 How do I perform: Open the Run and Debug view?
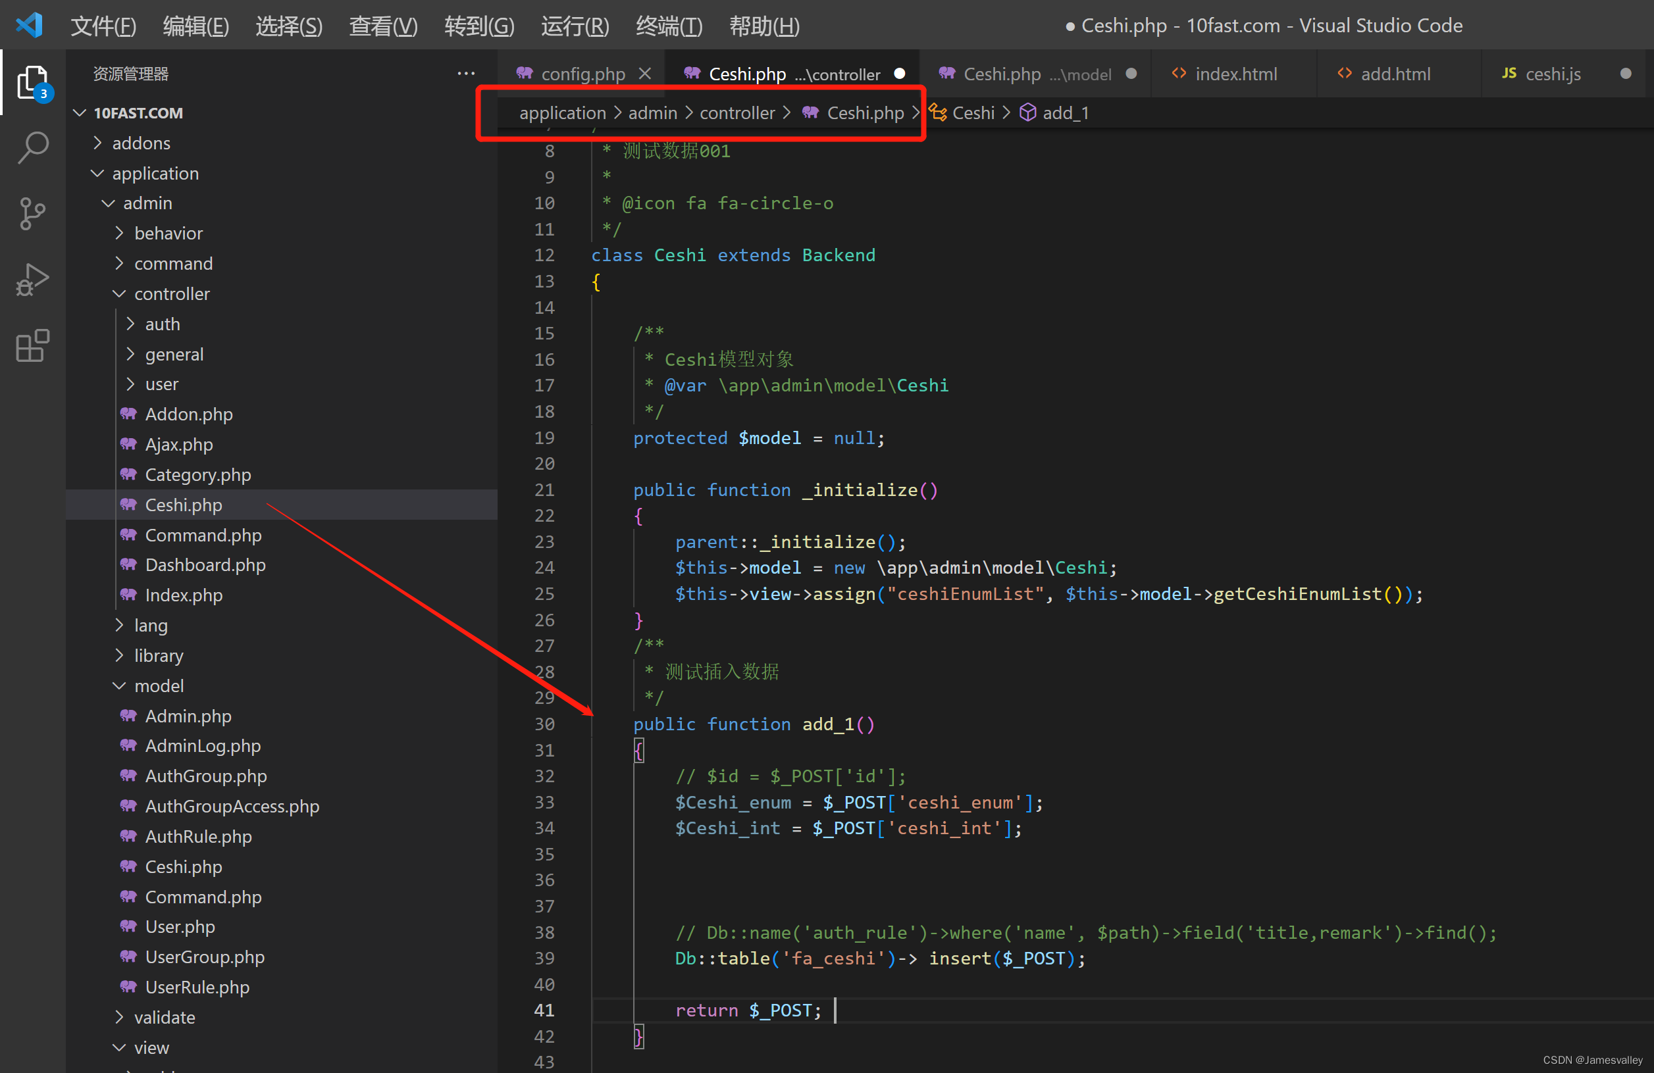[32, 279]
